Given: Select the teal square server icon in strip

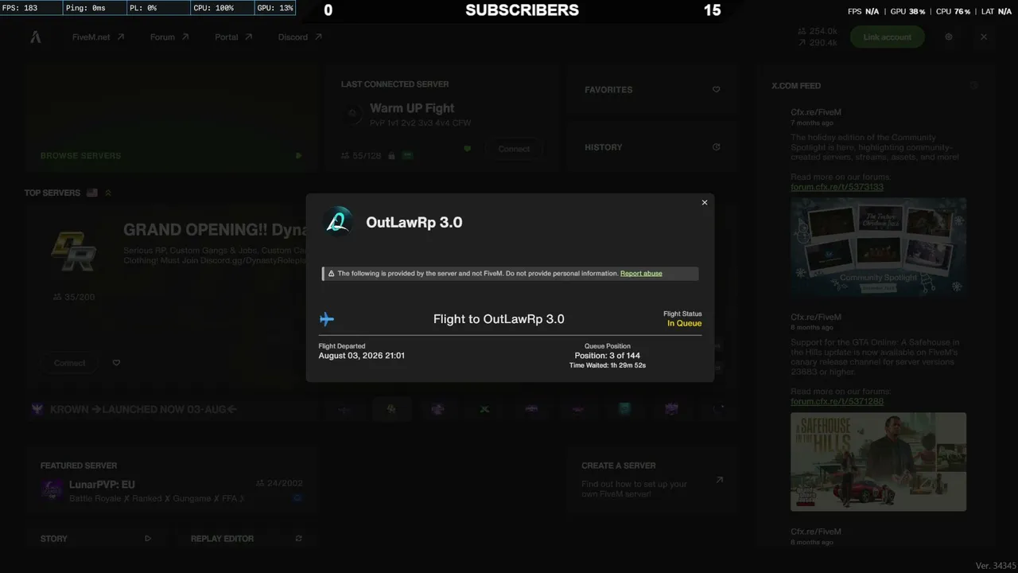Looking at the screenshot, I should click(625, 409).
